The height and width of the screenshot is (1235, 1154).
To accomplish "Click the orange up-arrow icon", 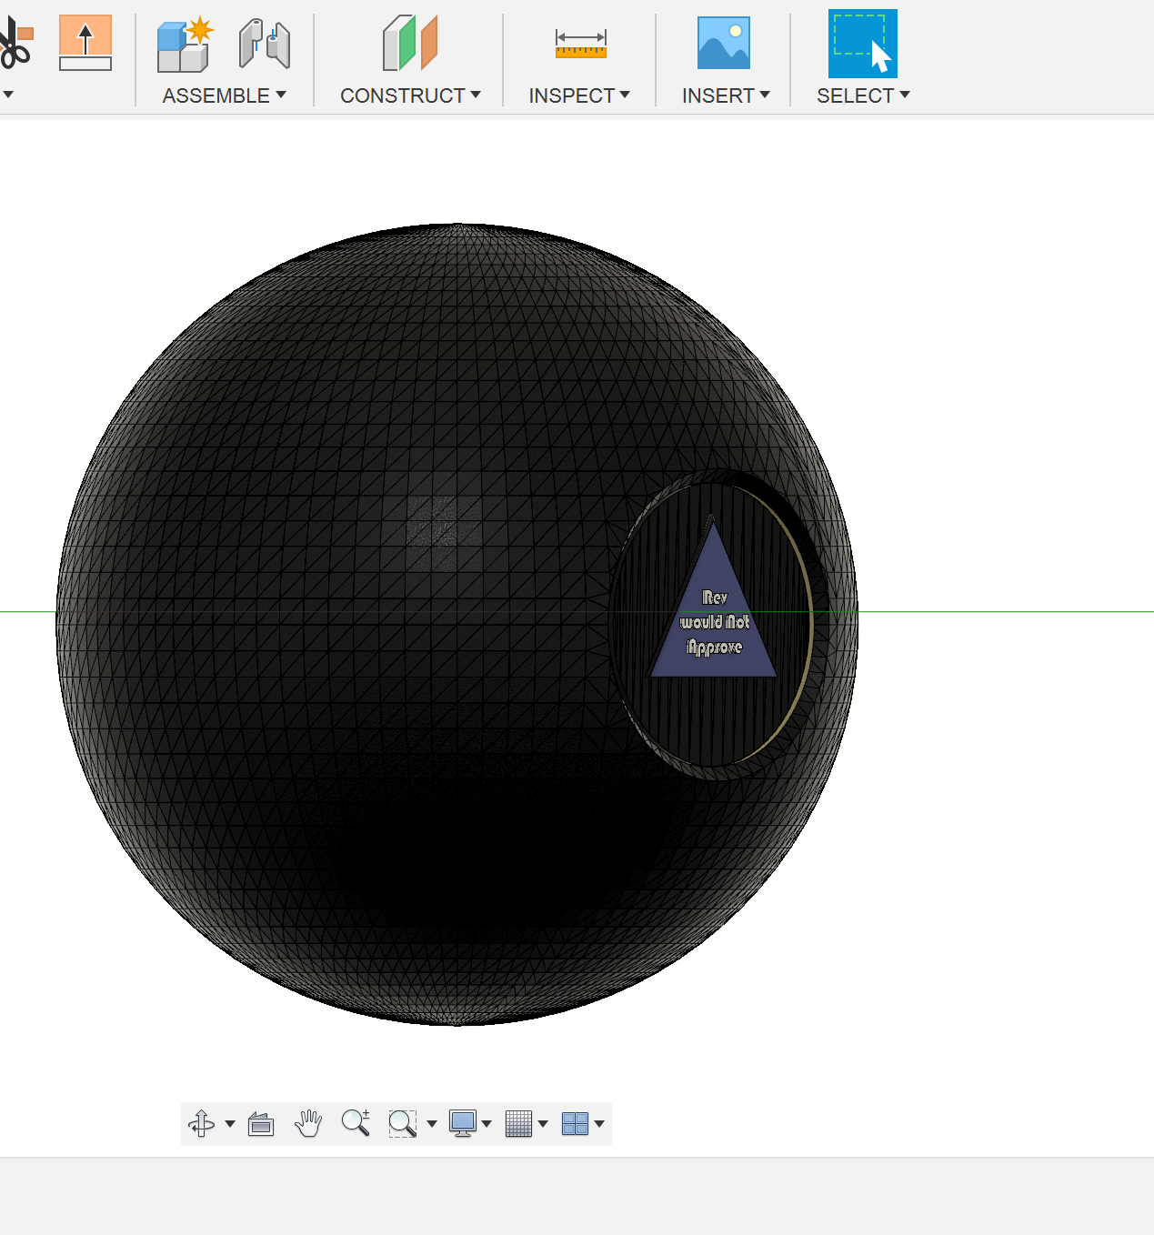I will [x=85, y=43].
